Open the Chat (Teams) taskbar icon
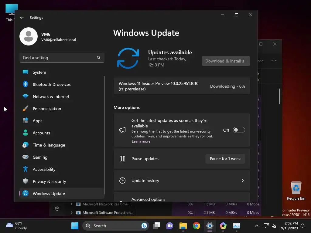311x233 pixels. click(x=169, y=226)
